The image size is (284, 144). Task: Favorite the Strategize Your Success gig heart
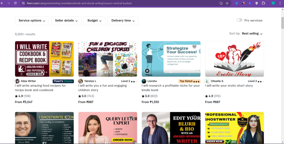(x=194, y=47)
